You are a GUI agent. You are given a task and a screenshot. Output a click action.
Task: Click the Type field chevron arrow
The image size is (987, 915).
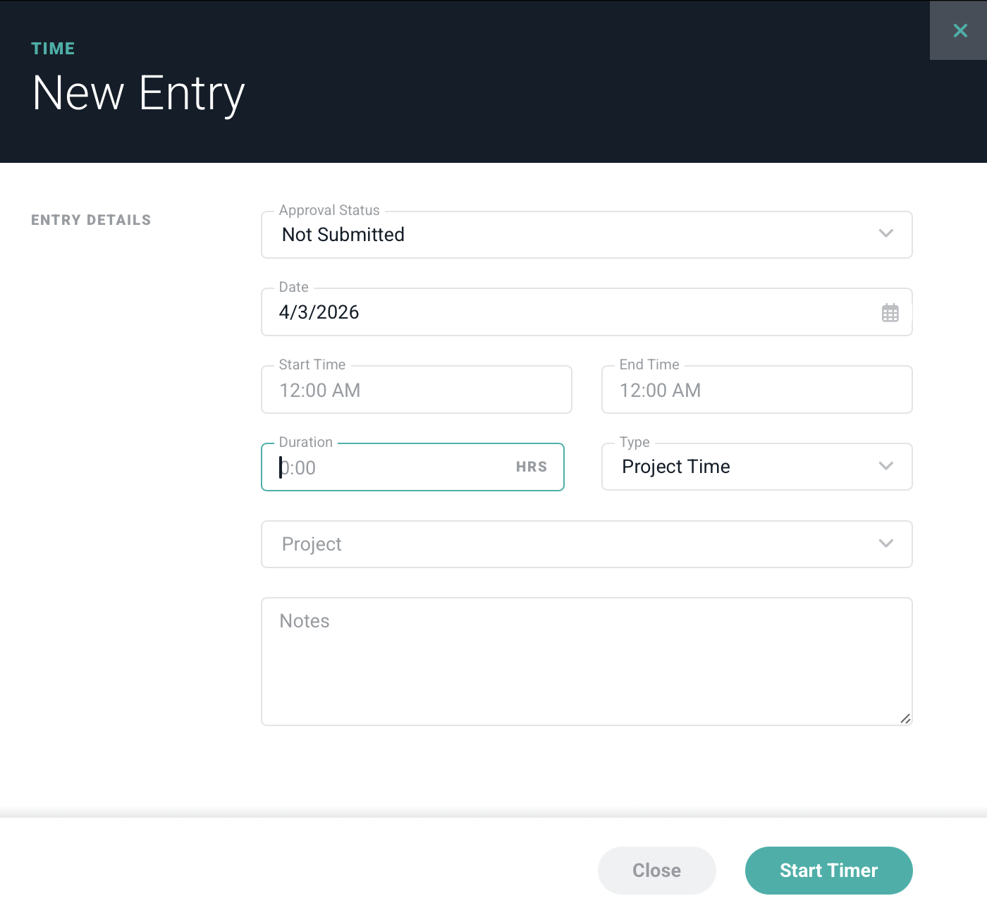886,466
